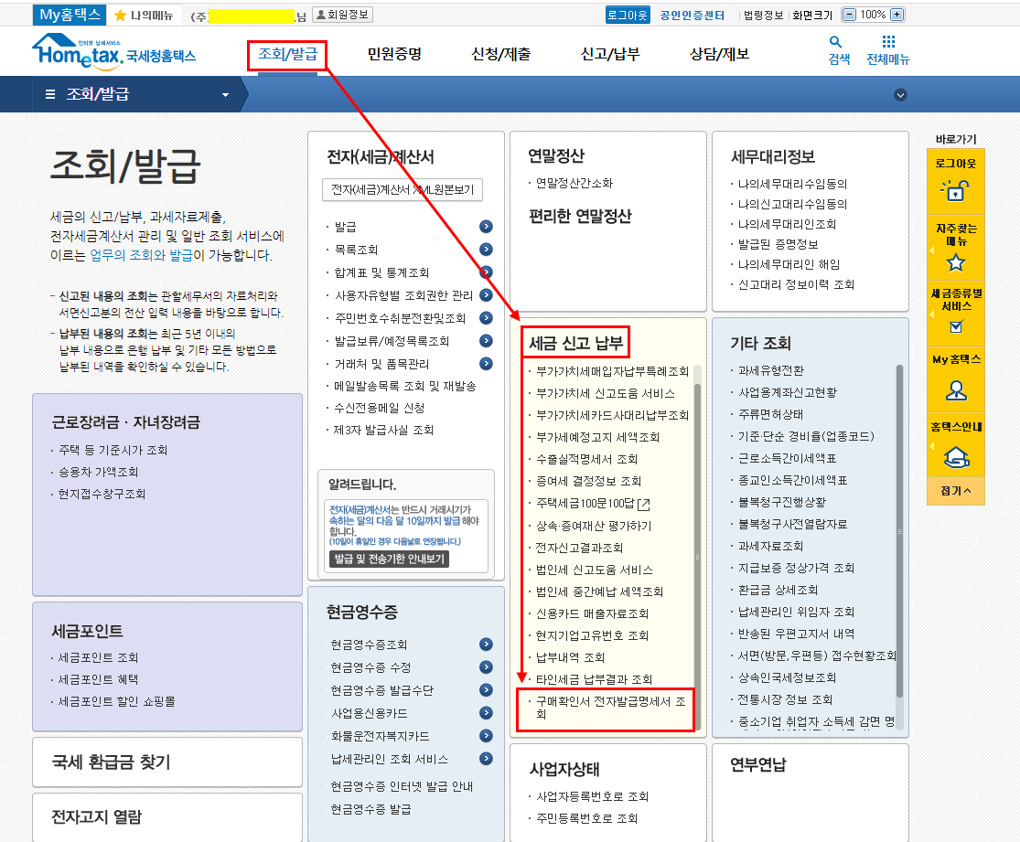Click 전자(세금)계산서 XML원본보기 button

point(402,190)
